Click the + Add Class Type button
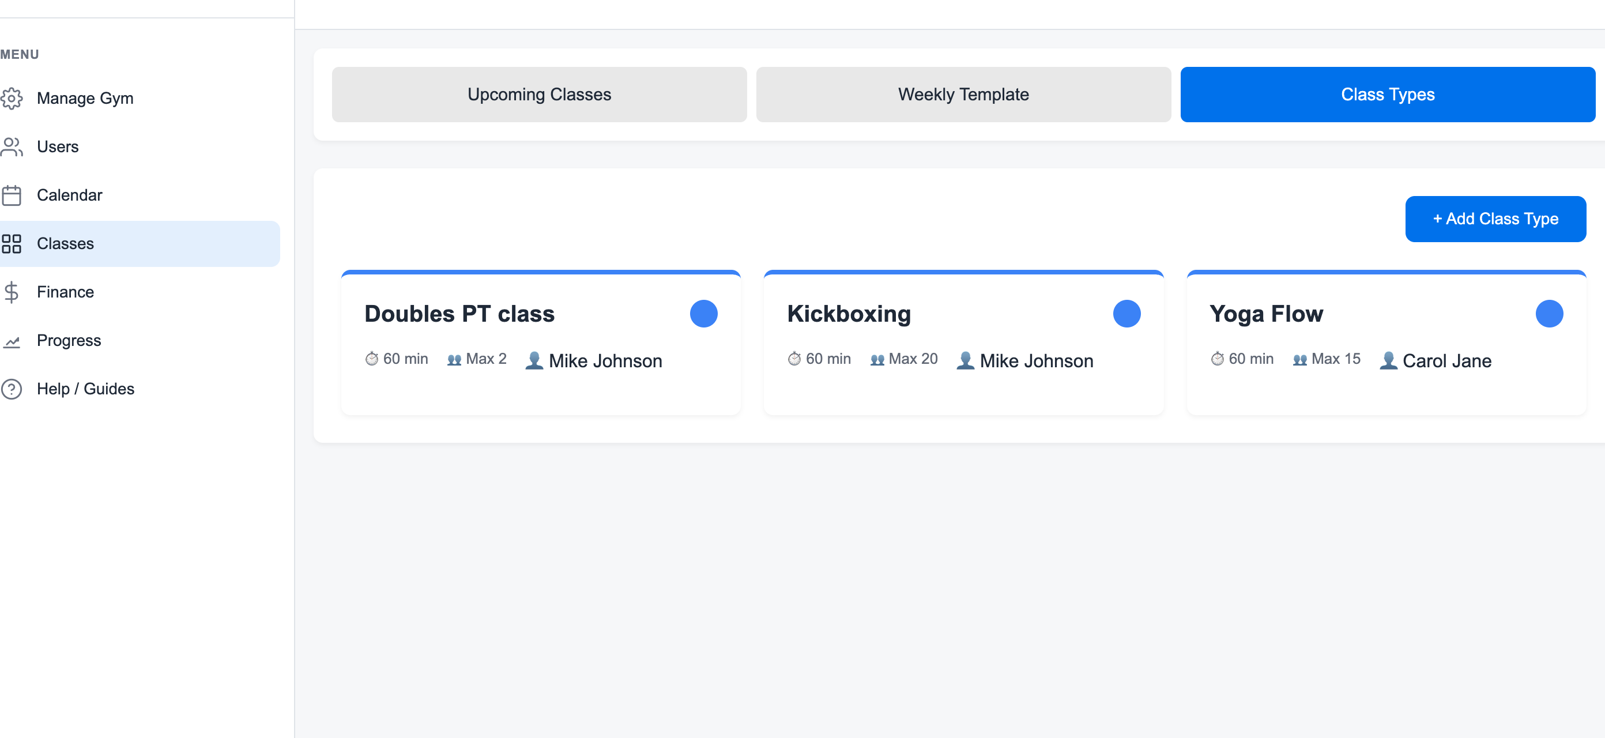Image resolution: width=1605 pixels, height=738 pixels. tap(1495, 219)
